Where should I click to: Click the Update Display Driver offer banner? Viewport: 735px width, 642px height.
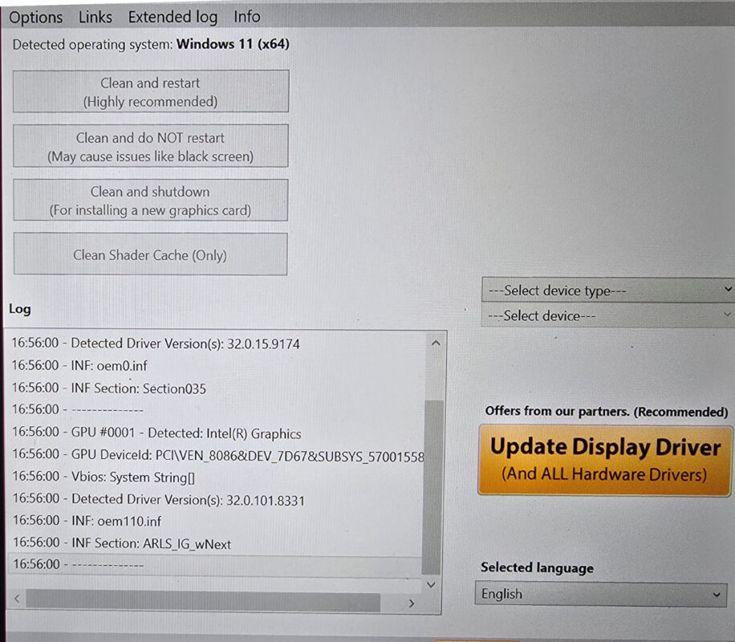click(605, 461)
